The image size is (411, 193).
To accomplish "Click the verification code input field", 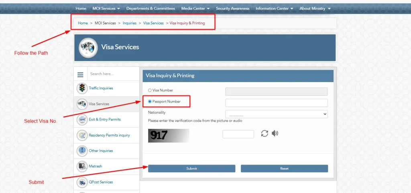I will tap(238, 134).
